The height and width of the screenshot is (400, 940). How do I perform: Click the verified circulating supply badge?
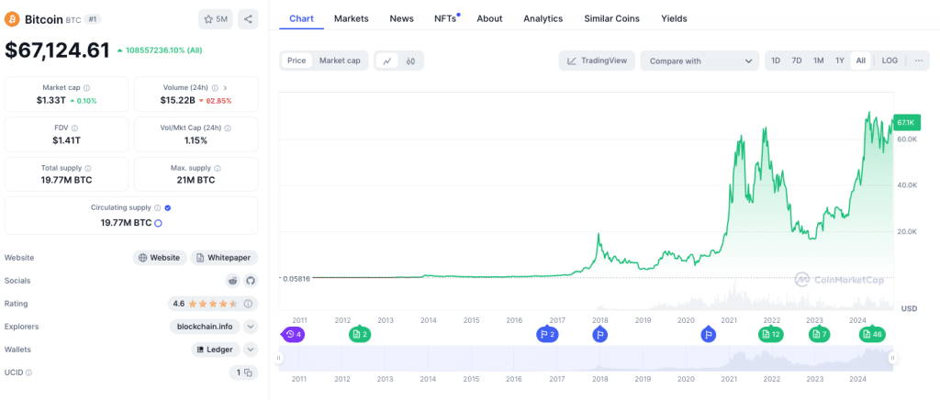point(168,207)
